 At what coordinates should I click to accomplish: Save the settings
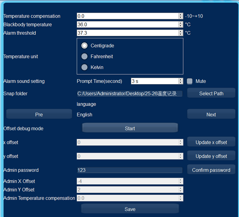pos(130,209)
